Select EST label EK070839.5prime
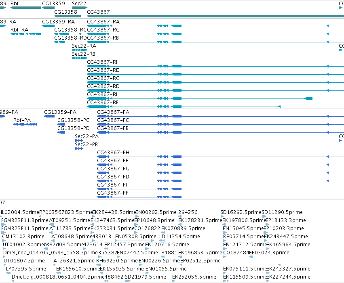The width and height of the screenshot is (344, 283). pyautogui.click(x=183, y=228)
